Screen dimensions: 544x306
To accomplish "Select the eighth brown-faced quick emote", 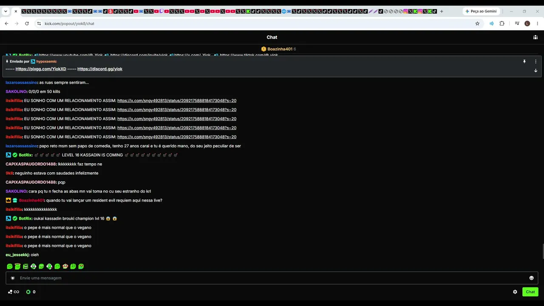I will pos(65,266).
